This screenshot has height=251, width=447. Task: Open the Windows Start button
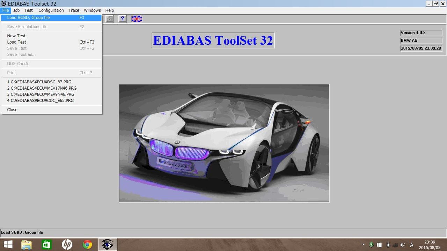[8, 245]
